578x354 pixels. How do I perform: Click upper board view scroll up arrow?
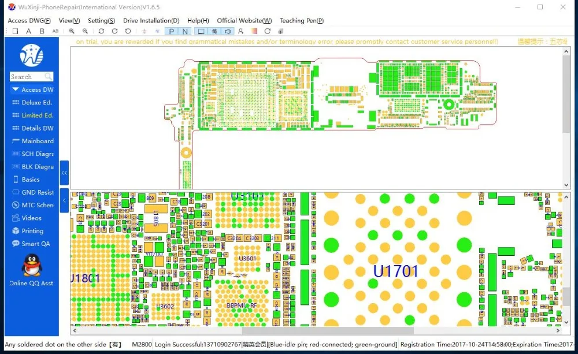(x=566, y=52)
